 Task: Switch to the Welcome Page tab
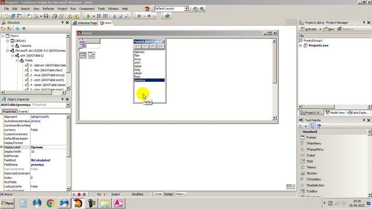(85, 23)
